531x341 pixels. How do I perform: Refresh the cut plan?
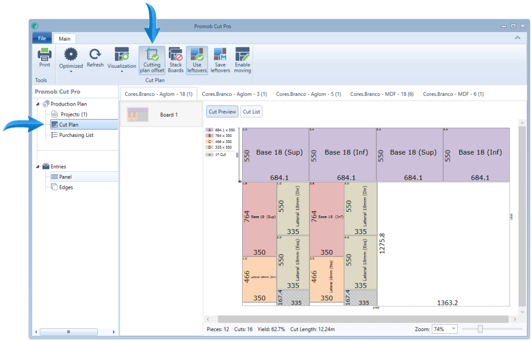pos(95,54)
